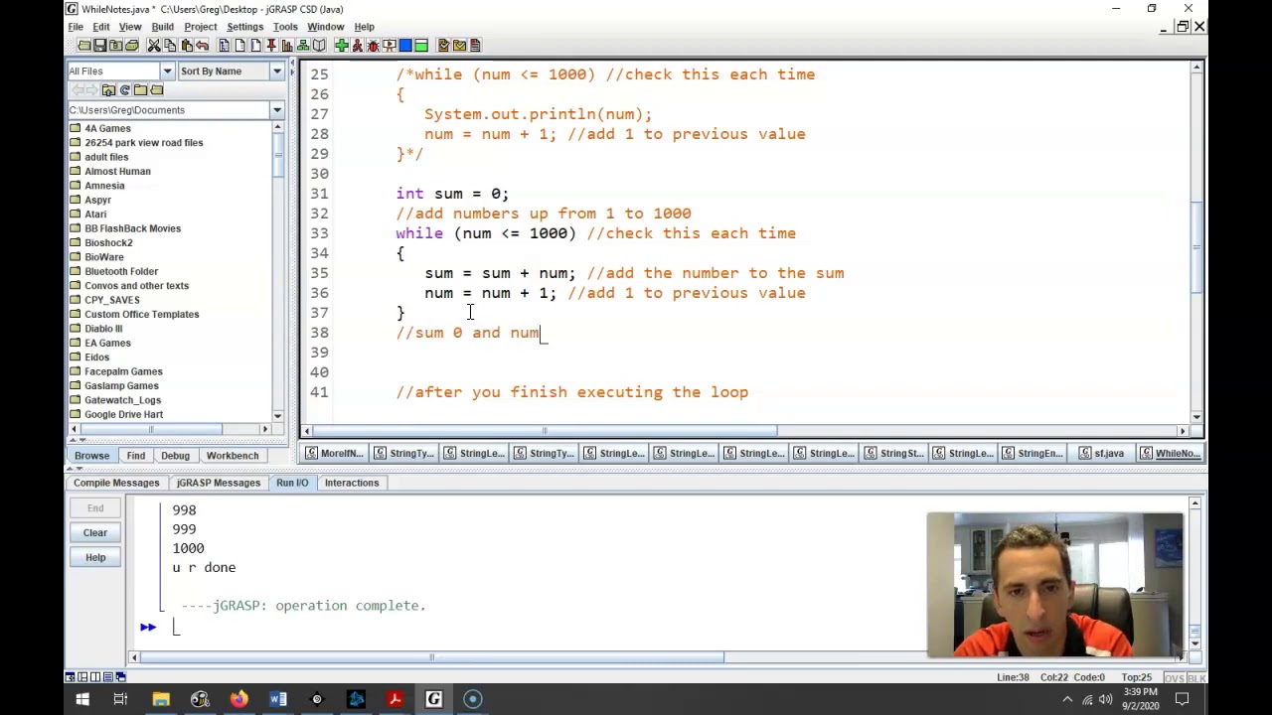The width and height of the screenshot is (1272, 715).
Task: Click the red pin toolbar icon
Action: click(271, 45)
